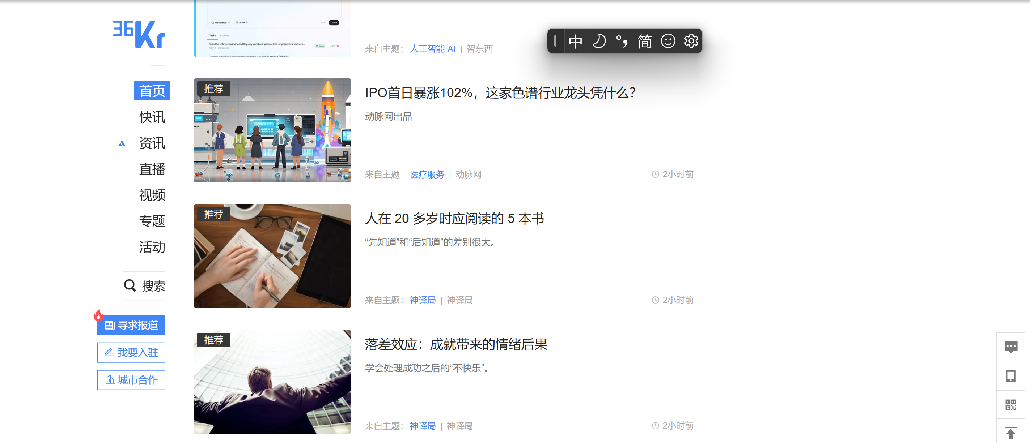The height and width of the screenshot is (443, 1030).
Task: Open the mobile app tablet icon
Action: coord(1010,376)
